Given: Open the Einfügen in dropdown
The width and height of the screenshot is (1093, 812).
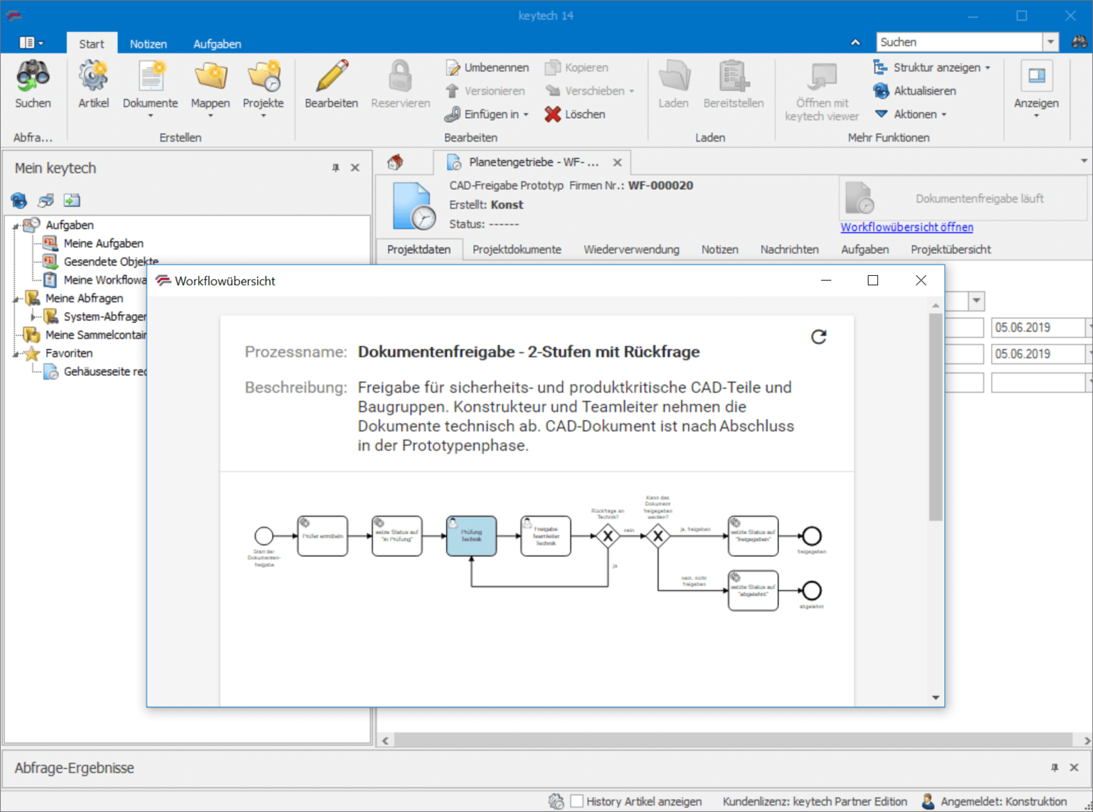Looking at the screenshot, I should pos(526,114).
